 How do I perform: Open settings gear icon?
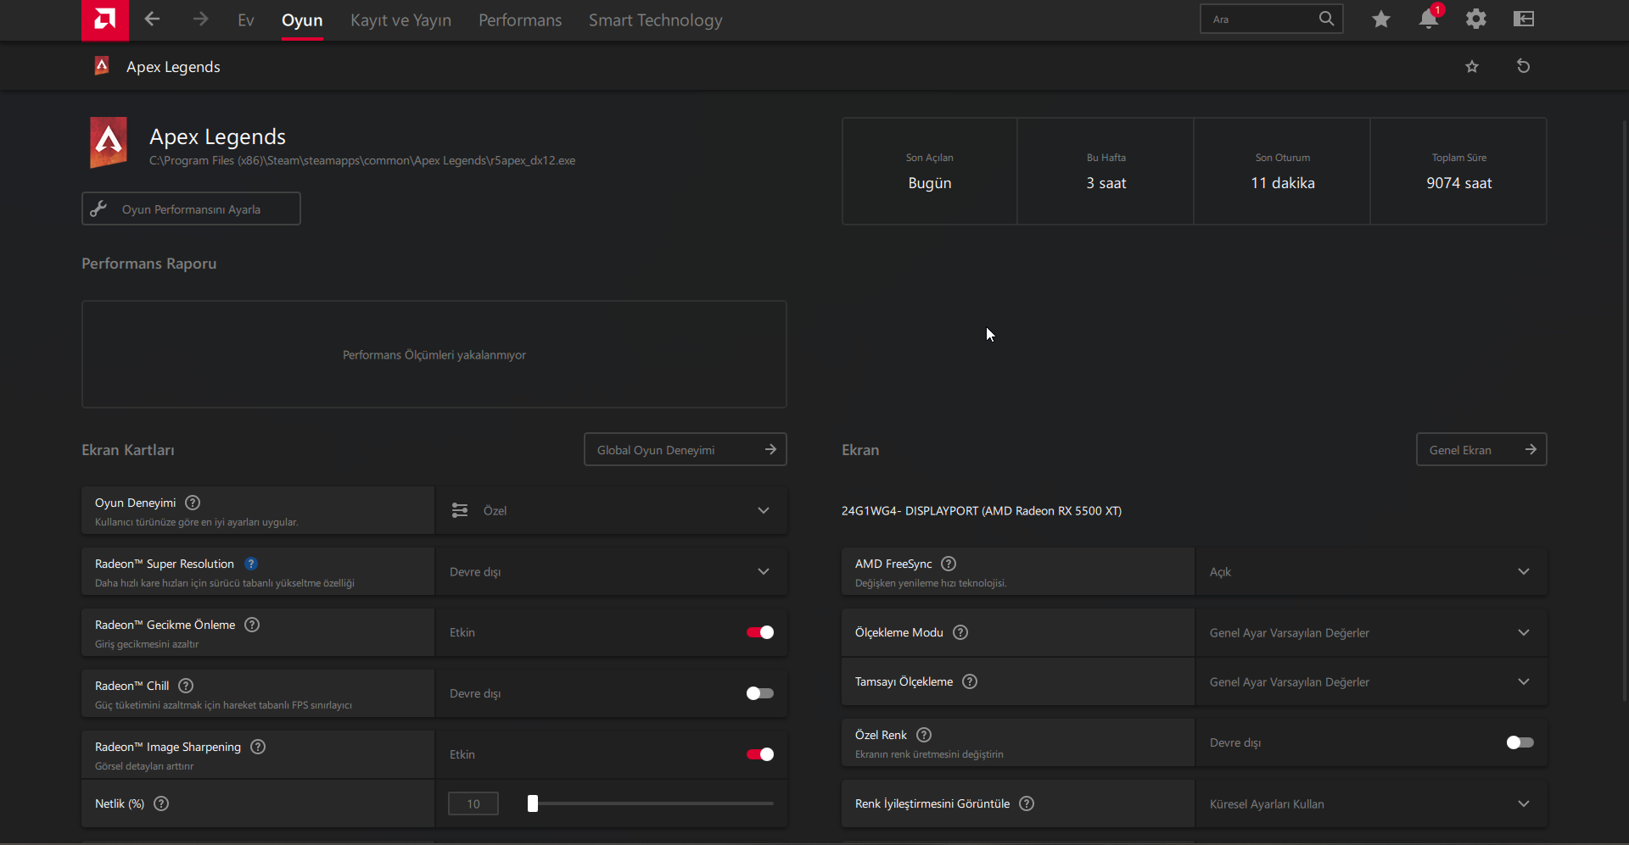(x=1476, y=19)
